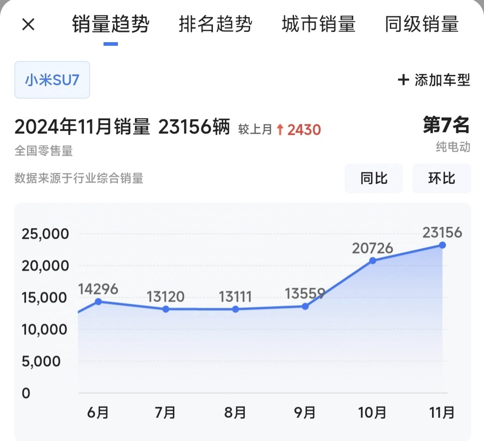Toggle the 同比 comparison button
Image resolution: width=484 pixels, height=441 pixels.
373,178
